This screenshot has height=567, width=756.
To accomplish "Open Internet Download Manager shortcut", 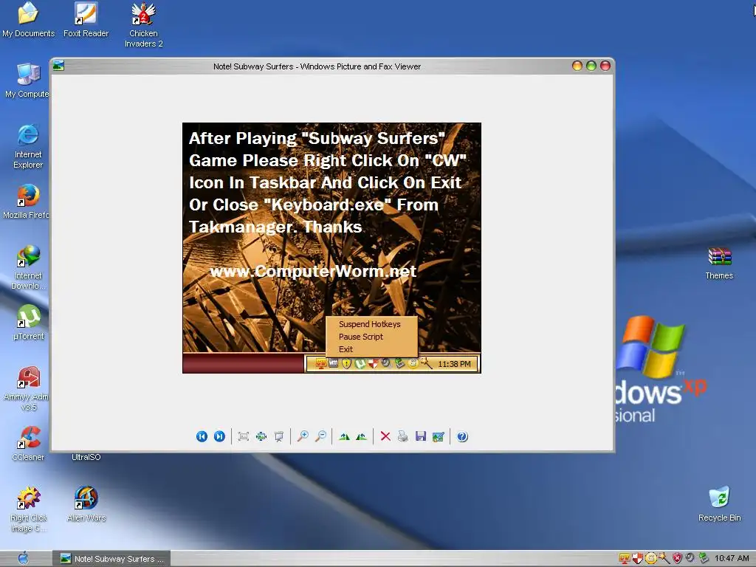I will coord(28,267).
